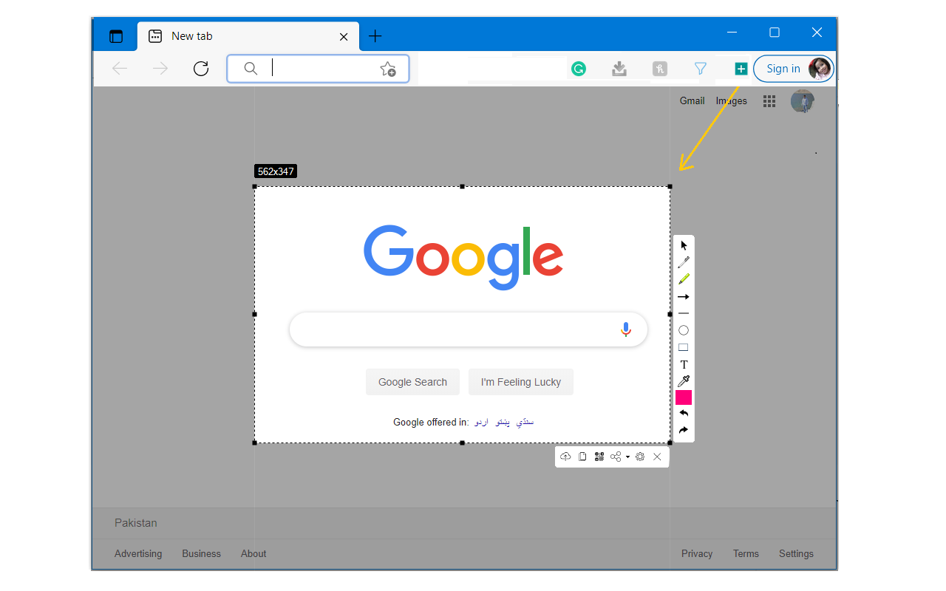Open Business footer link
The image size is (946, 591).
coord(201,553)
